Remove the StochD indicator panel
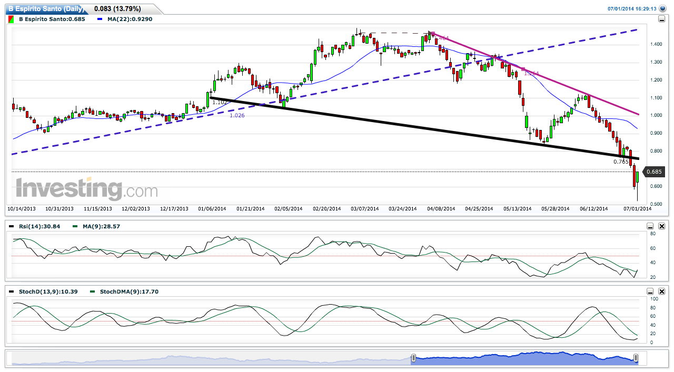 pyautogui.click(x=662, y=291)
